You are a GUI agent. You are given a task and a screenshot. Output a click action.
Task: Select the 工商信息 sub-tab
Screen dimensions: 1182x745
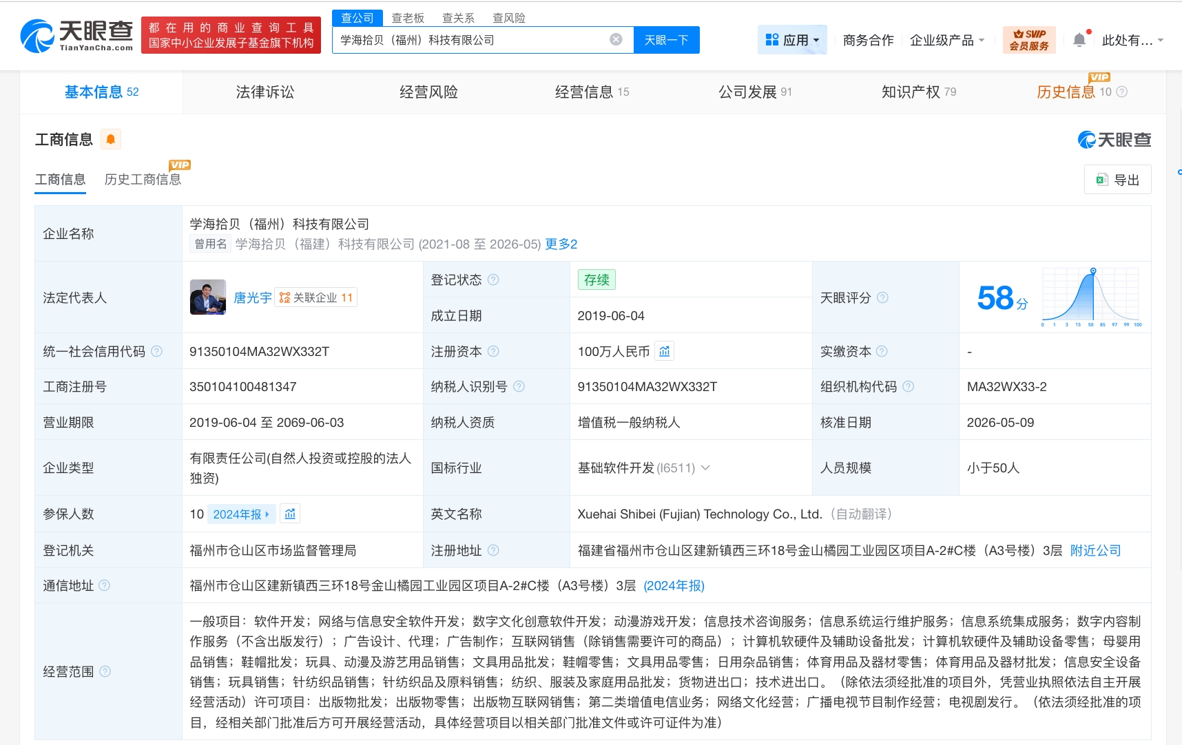[61, 180]
